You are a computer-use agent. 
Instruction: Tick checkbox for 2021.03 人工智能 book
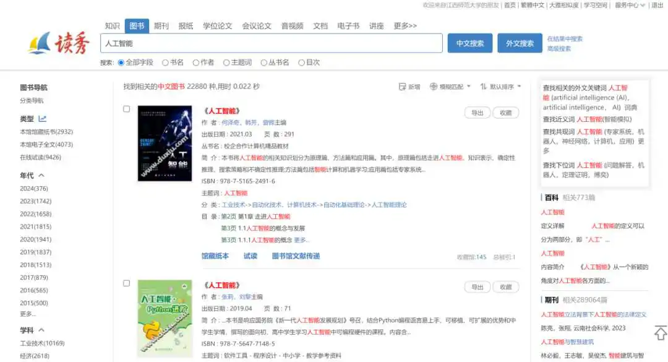127,109
